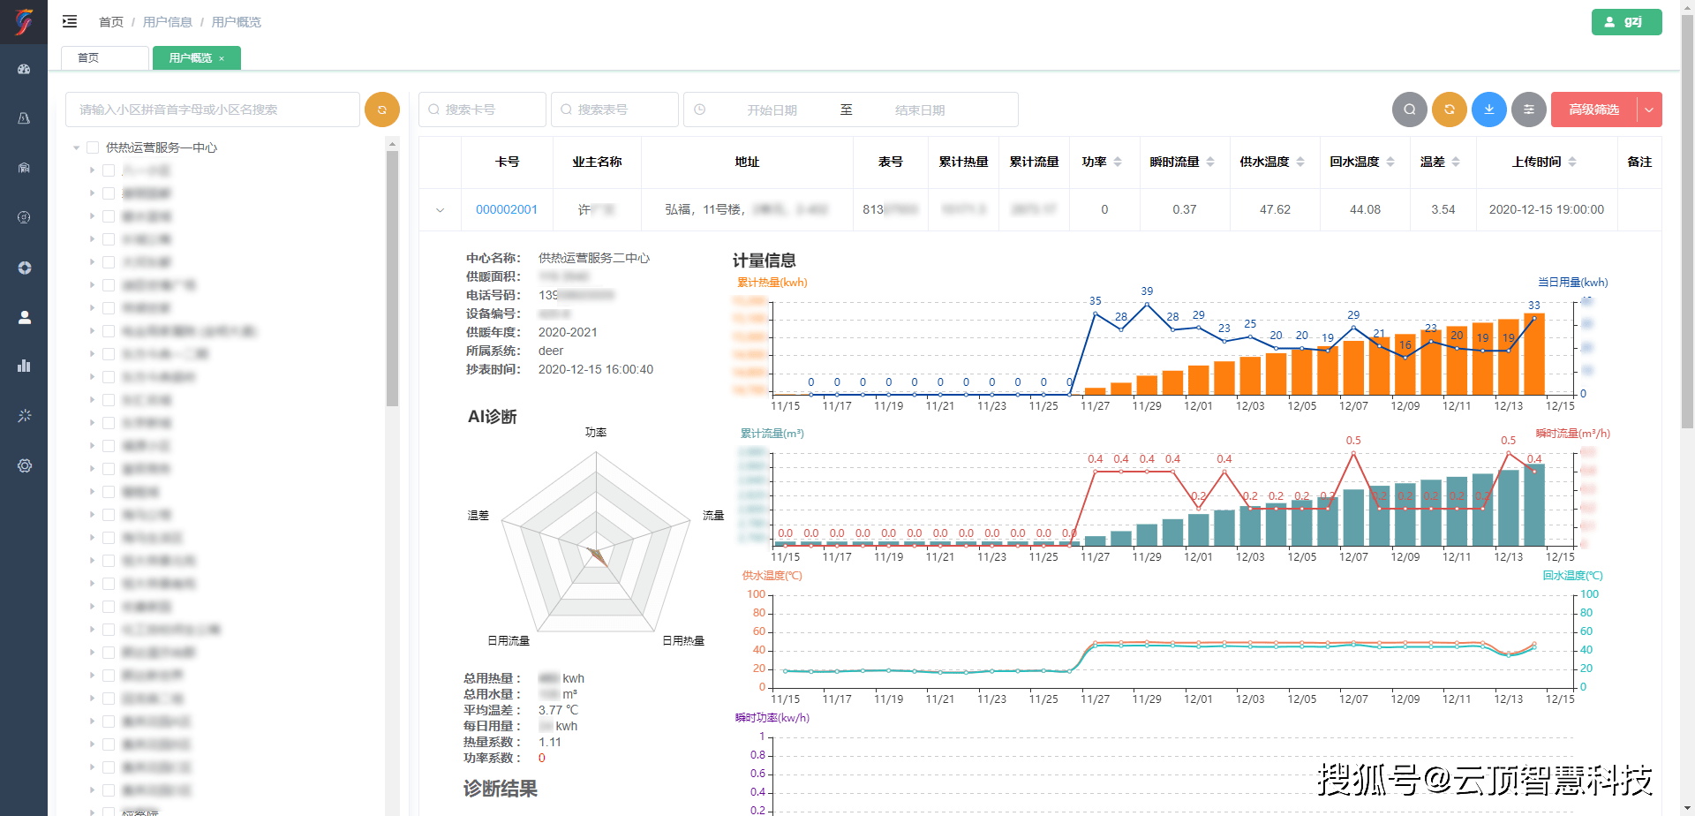Open card number link 000002001

click(x=506, y=209)
